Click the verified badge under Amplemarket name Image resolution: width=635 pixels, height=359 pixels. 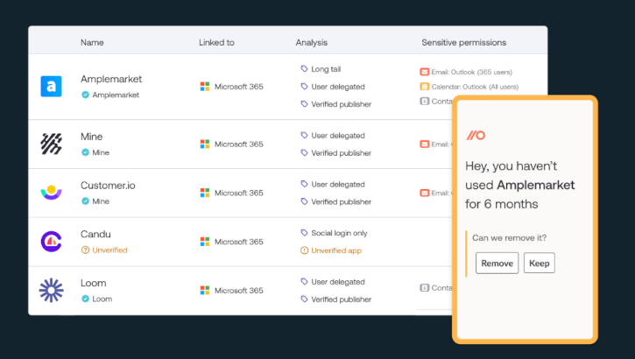(x=85, y=95)
